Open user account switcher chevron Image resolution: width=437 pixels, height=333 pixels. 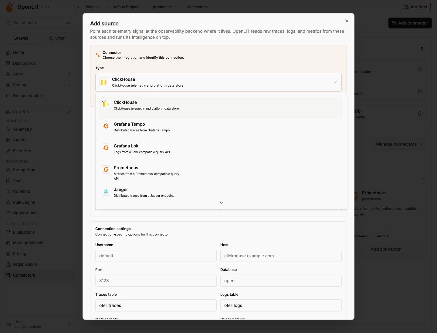pyautogui.click(x=70, y=324)
